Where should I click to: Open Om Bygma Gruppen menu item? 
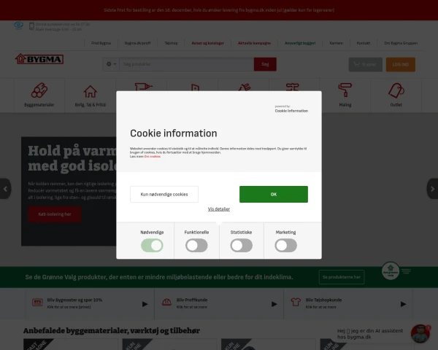[401, 43]
